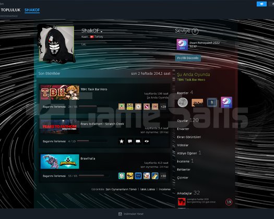Click the ShakOF hooded mask avatar
Viewport: 274px width, 219px height.
click(x=56, y=44)
